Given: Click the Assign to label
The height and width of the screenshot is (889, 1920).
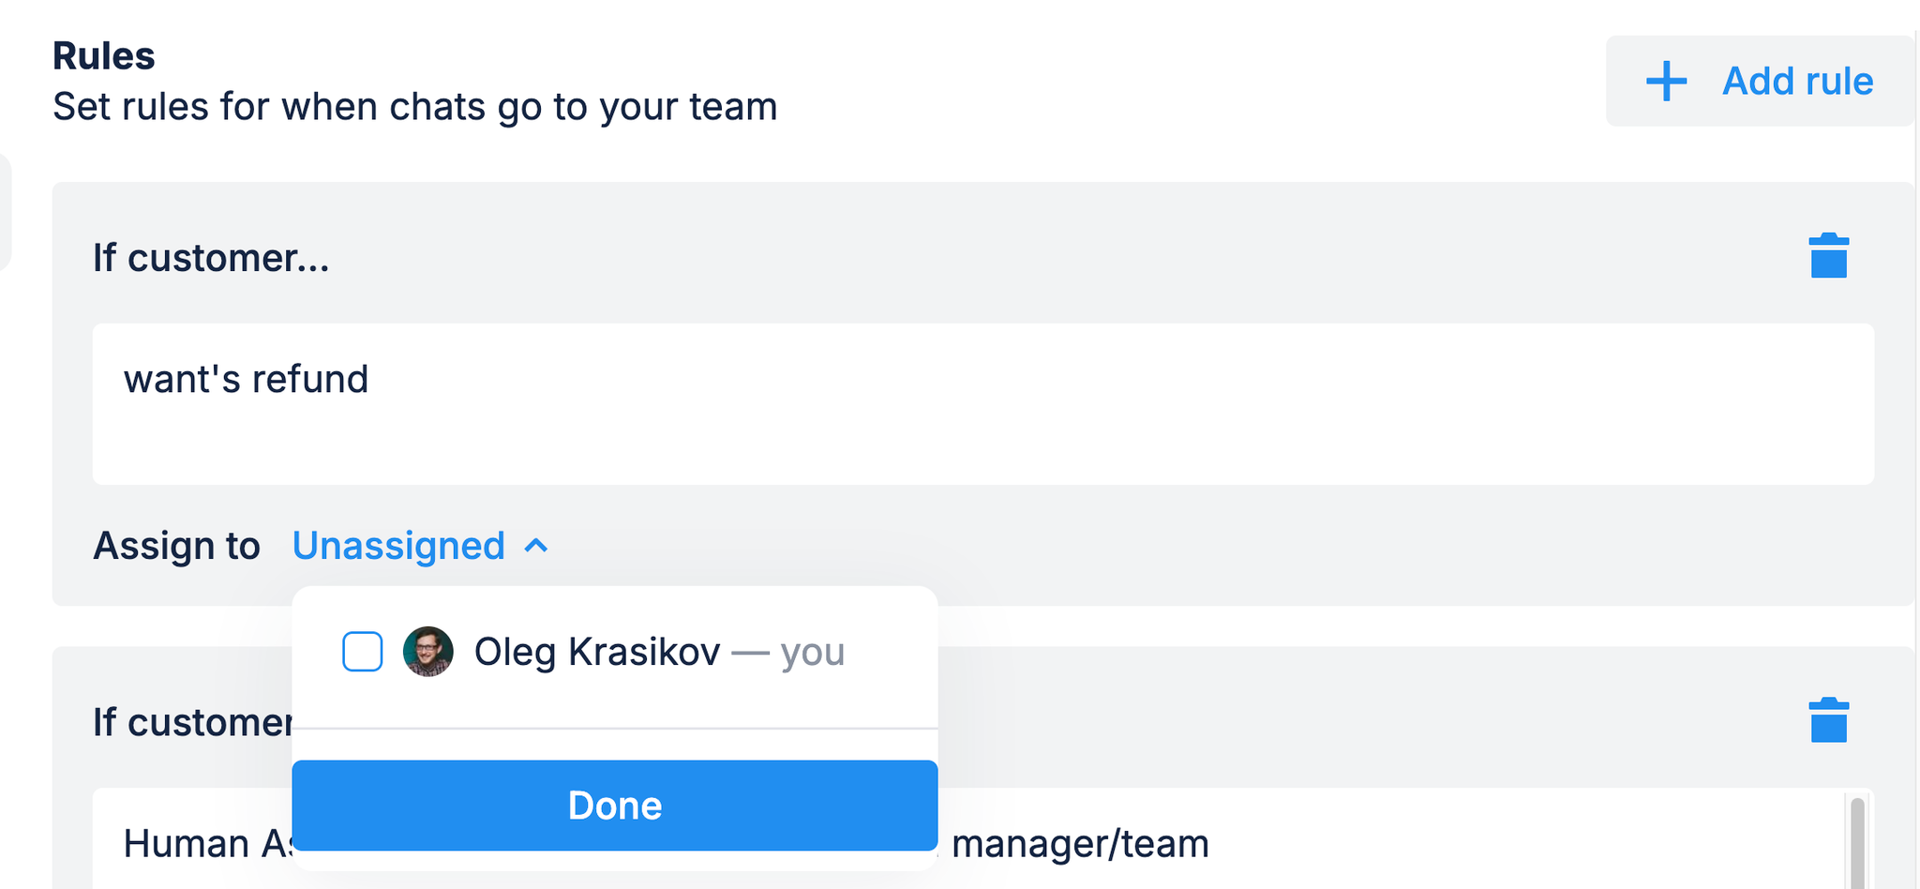Looking at the screenshot, I should click(176, 546).
